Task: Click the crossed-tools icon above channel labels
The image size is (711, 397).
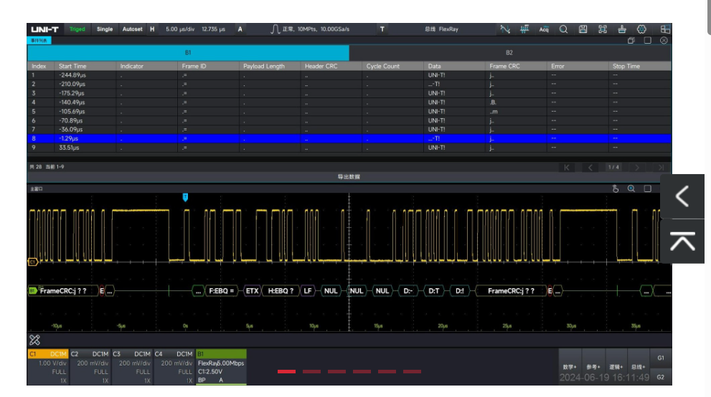Action: coord(34,340)
